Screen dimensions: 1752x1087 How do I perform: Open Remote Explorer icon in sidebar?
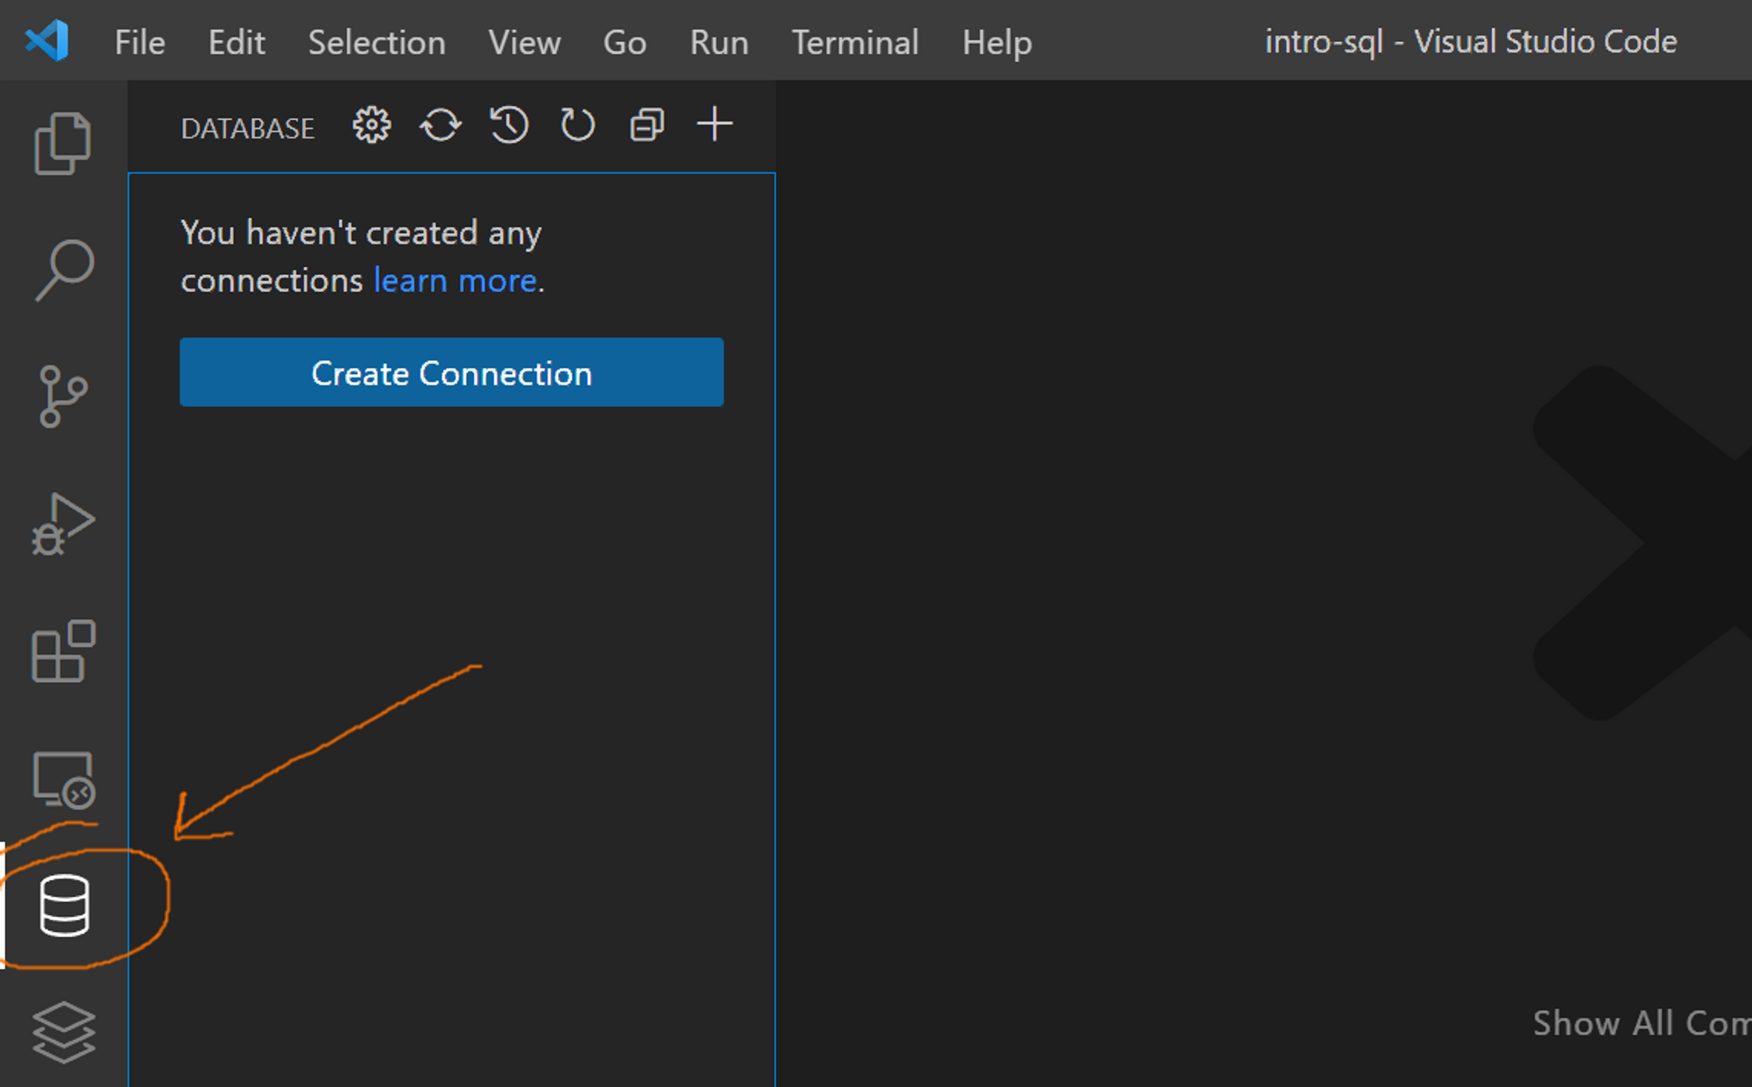pos(63,780)
